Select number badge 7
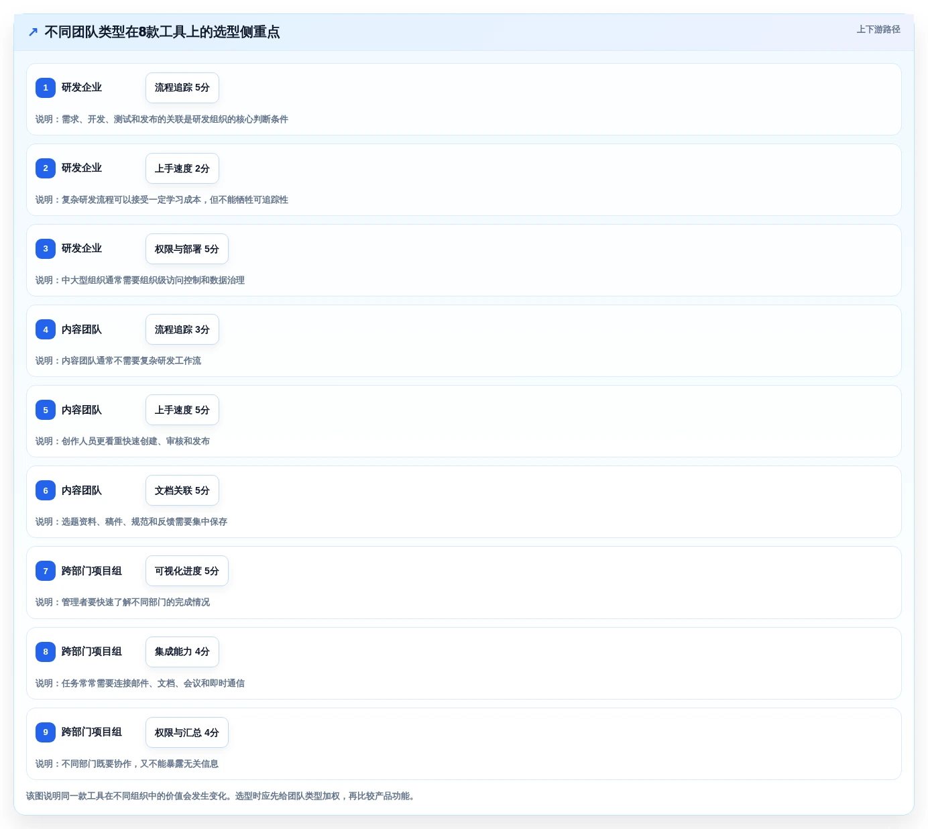Image resolution: width=928 pixels, height=829 pixels. [46, 571]
